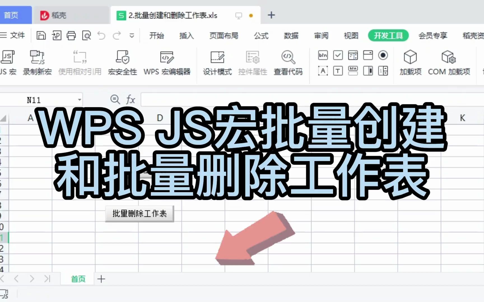Click the 批量删除工作表 button in the sheet
Image resolution: width=484 pixels, height=302 pixels.
pyautogui.click(x=139, y=214)
